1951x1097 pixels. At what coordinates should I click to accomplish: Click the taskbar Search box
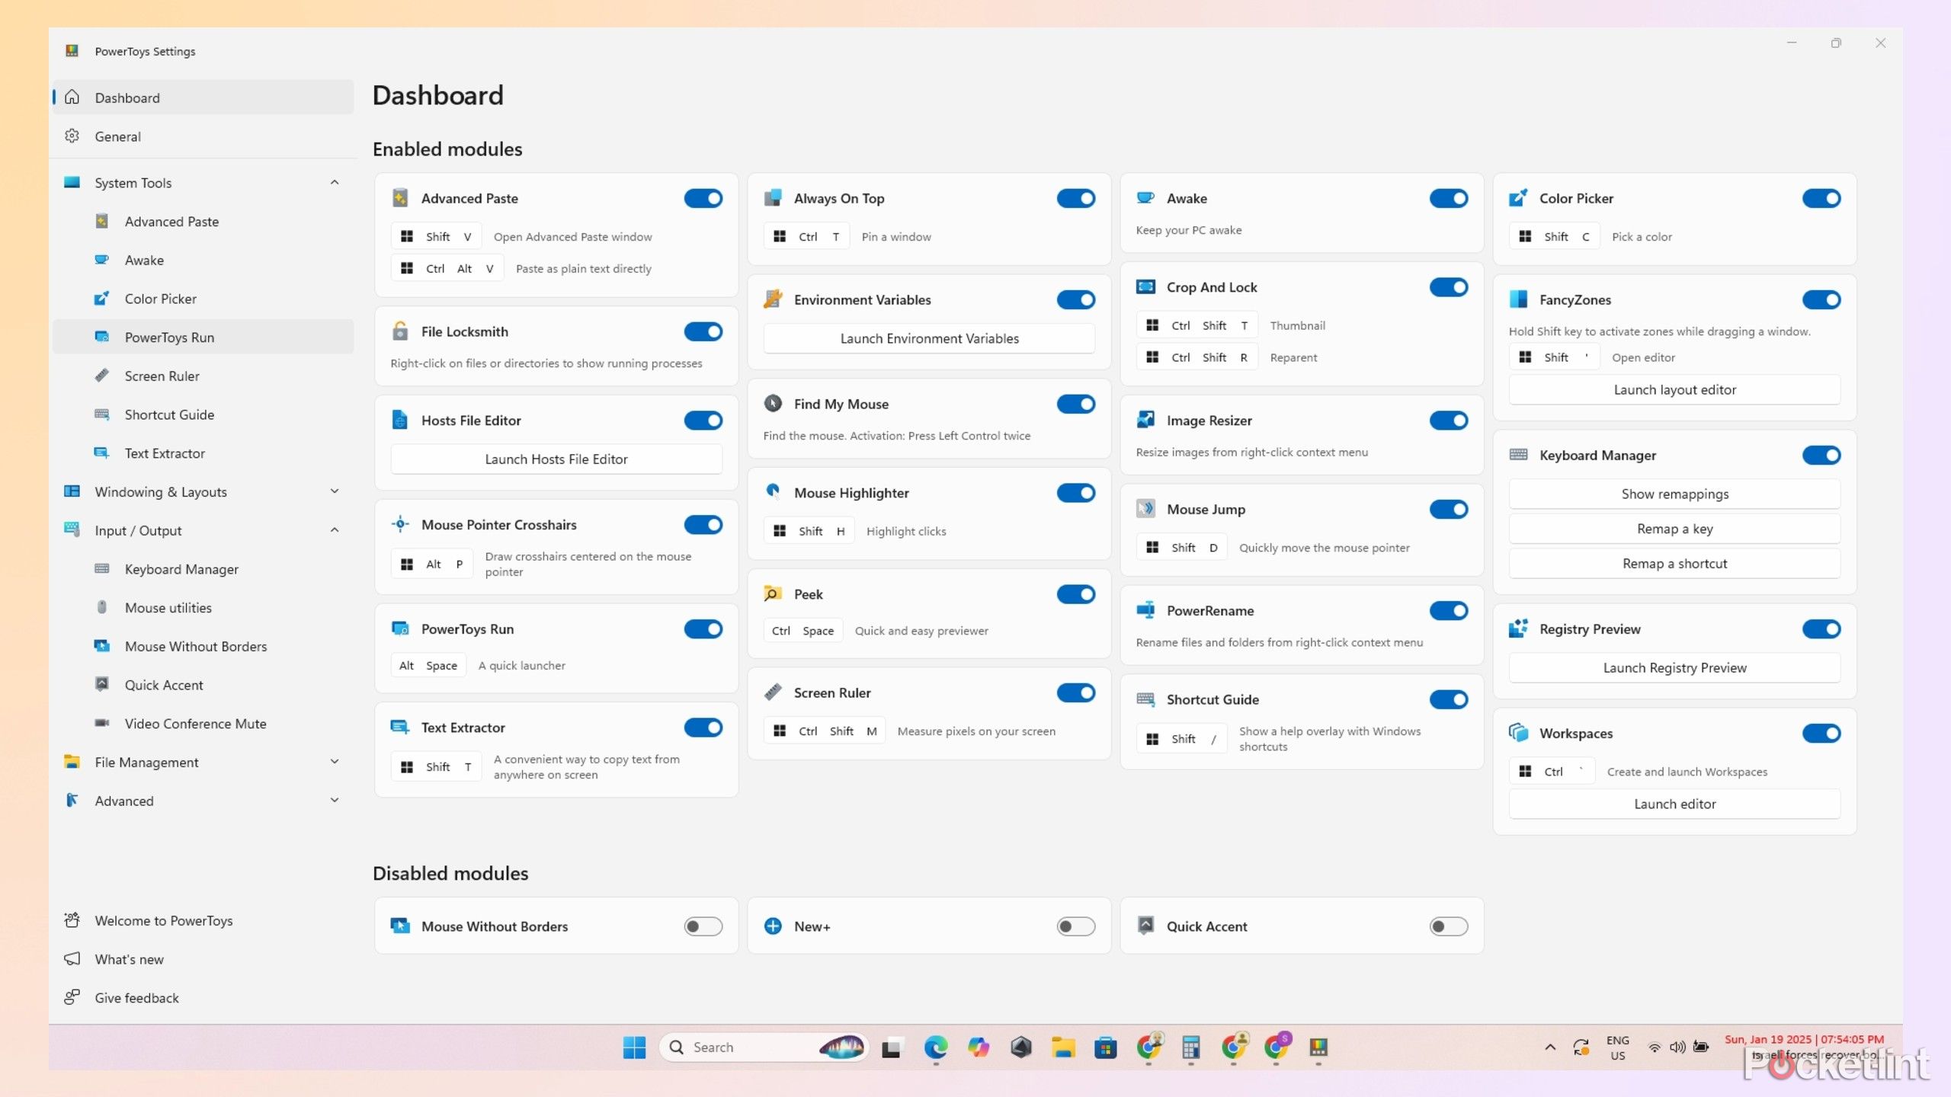click(764, 1047)
